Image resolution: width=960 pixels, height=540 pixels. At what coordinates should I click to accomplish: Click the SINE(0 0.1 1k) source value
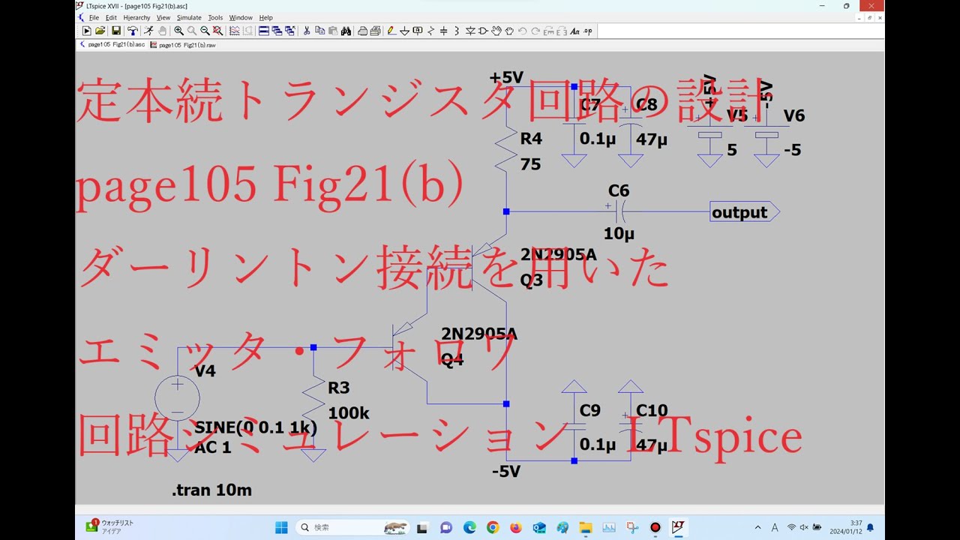[x=256, y=428]
